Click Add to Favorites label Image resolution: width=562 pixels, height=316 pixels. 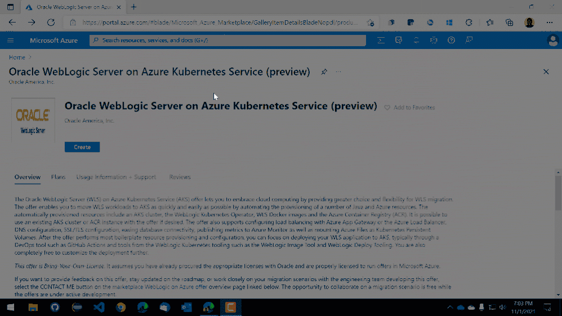click(x=414, y=108)
